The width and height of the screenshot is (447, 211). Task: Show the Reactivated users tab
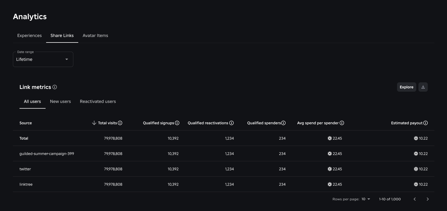[x=98, y=101]
